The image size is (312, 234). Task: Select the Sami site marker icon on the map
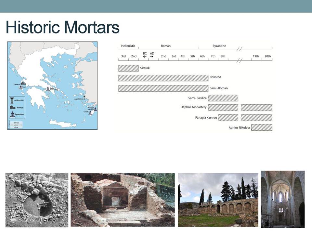(21, 87)
